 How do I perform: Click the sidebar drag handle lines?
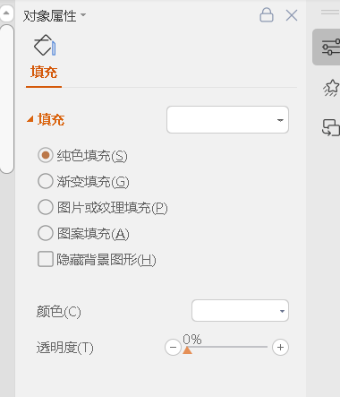(x=330, y=12)
